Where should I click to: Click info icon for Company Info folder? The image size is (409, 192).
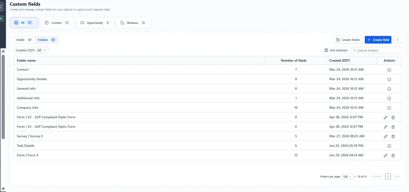click(x=389, y=108)
